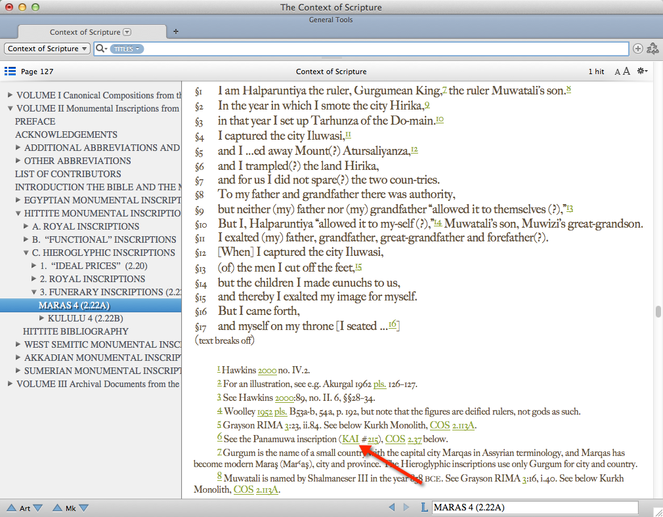This screenshot has width=663, height=517.
Task: Click the add-to-workspace plus circle icon
Action: (637, 49)
